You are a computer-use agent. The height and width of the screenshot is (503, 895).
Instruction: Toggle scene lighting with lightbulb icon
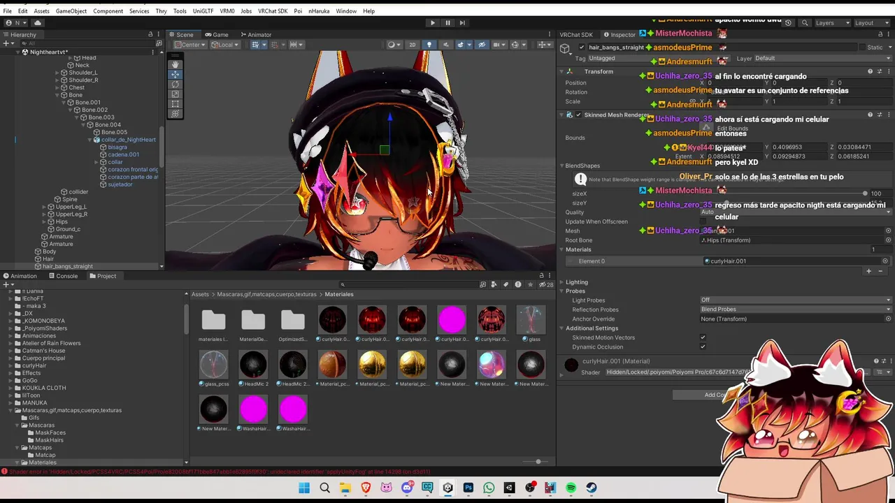tap(429, 45)
